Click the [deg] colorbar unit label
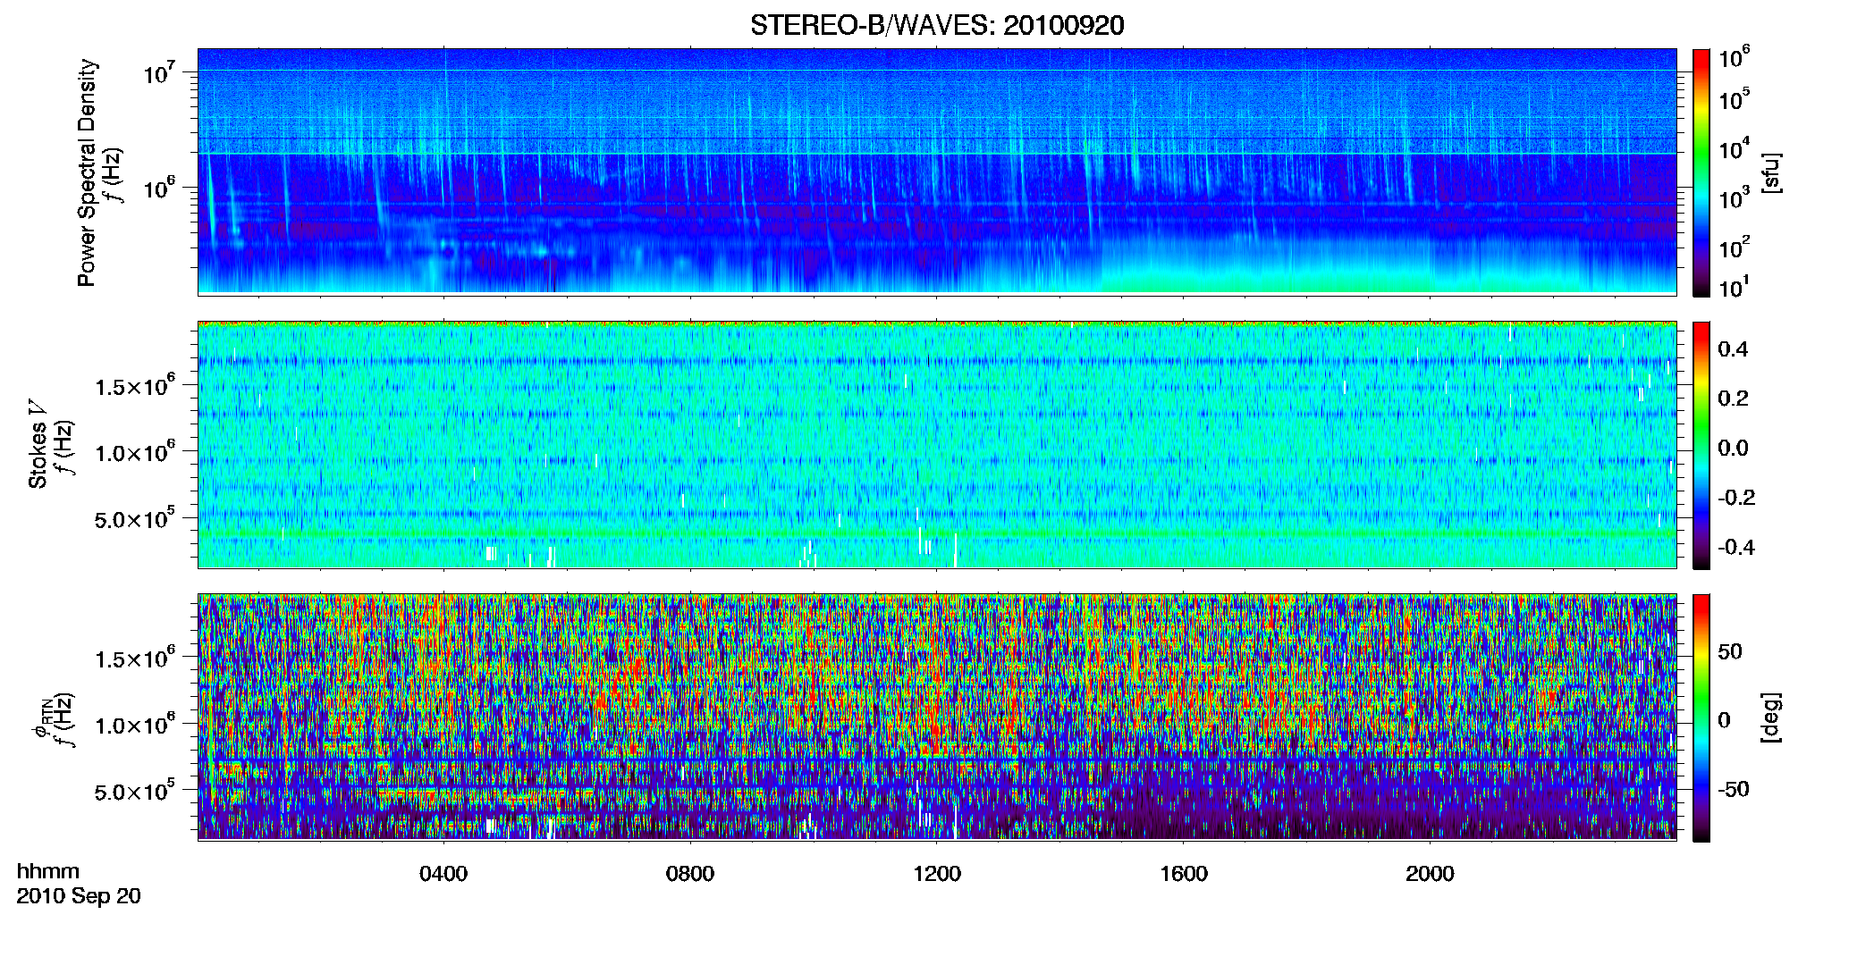 tap(1771, 717)
